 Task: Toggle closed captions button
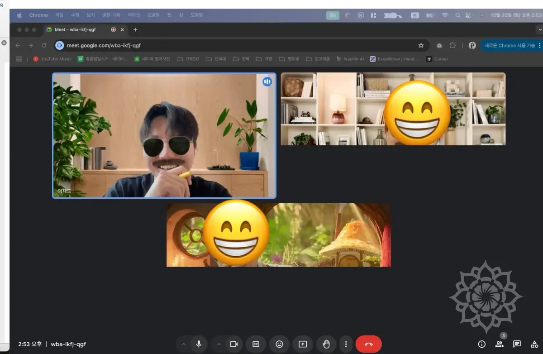[x=256, y=344]
